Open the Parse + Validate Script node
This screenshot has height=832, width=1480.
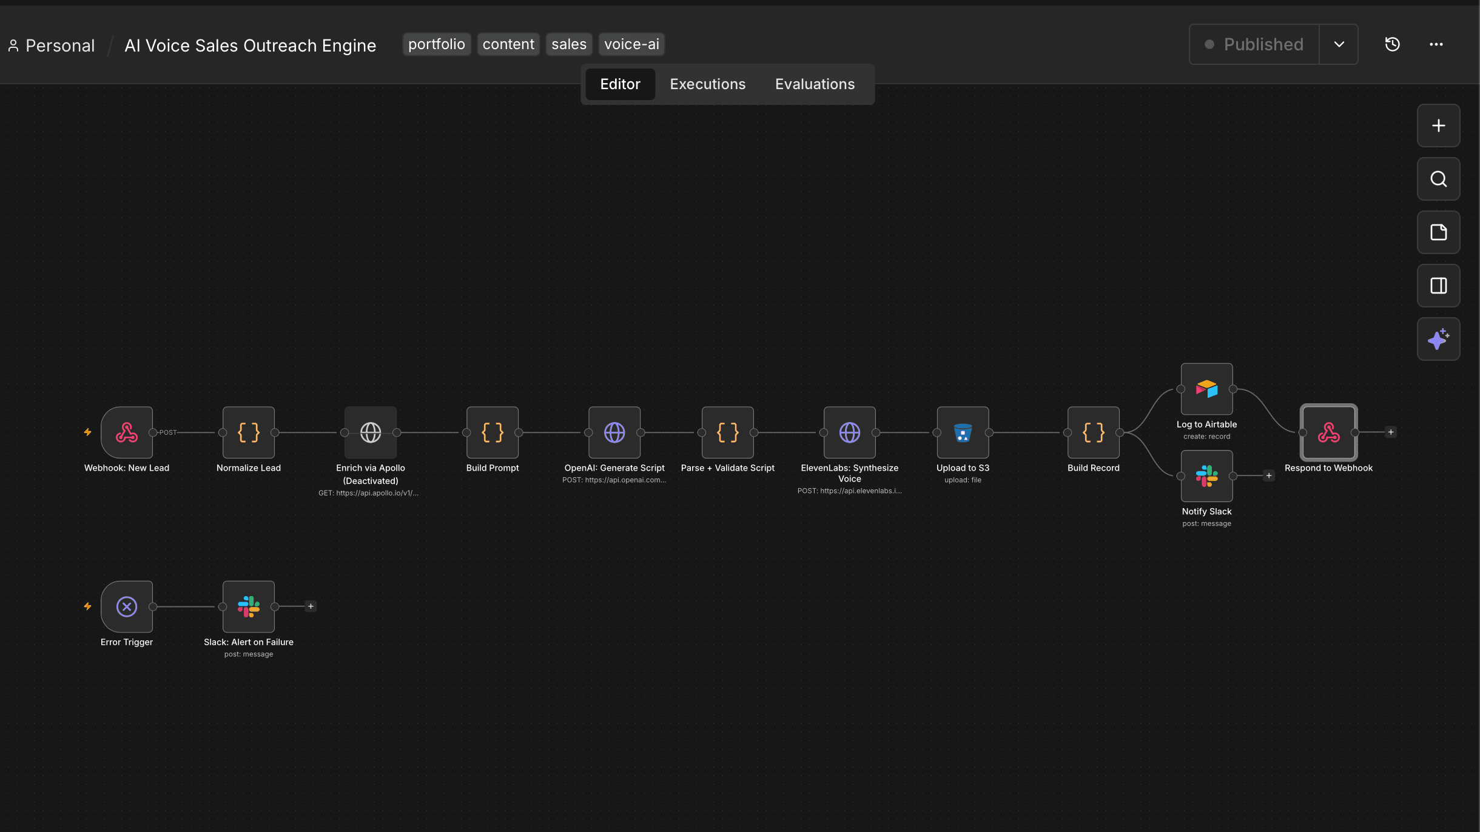pos(728,432)
